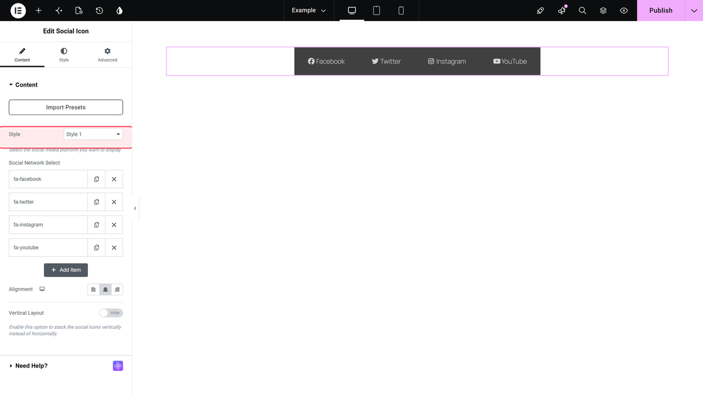Viewport: 703px width, 395px height.
Task: Click the Edit Social Icon panel title
Action: pos(66,31)
